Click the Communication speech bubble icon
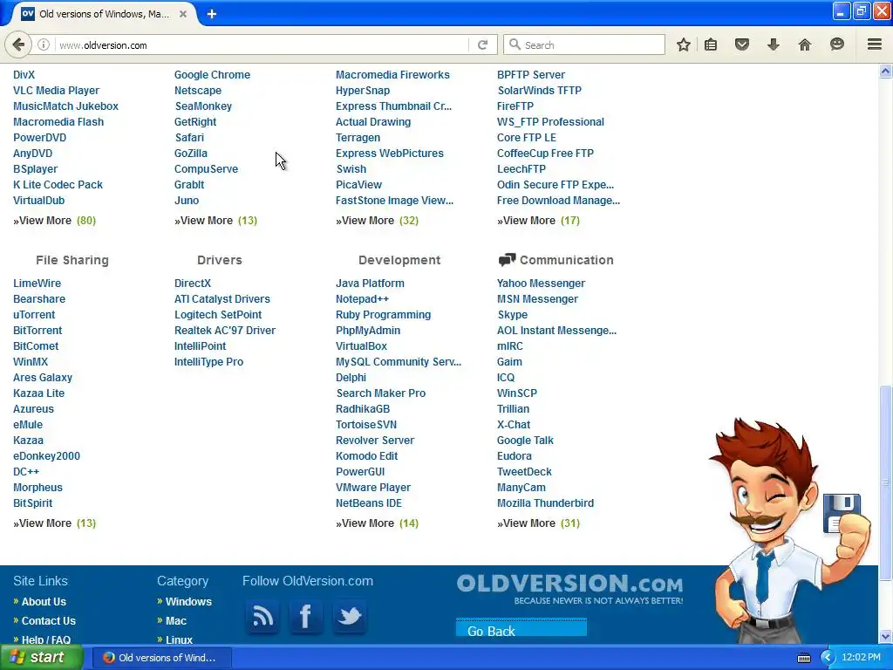Screen dimensions: 893x670 (507, 260)
